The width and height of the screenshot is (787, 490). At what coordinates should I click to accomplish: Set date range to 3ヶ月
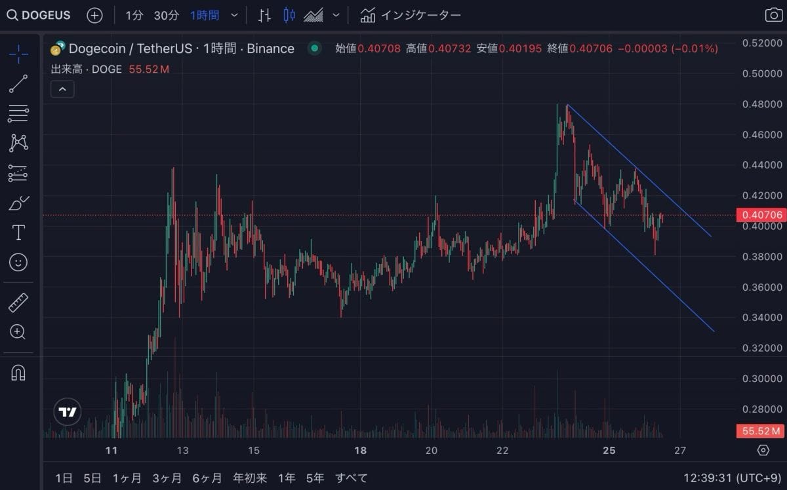coord(167,478)
